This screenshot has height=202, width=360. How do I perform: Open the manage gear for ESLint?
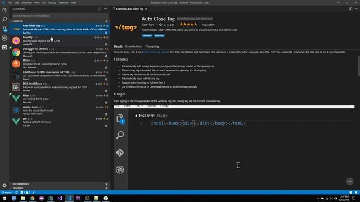[106, 68]
